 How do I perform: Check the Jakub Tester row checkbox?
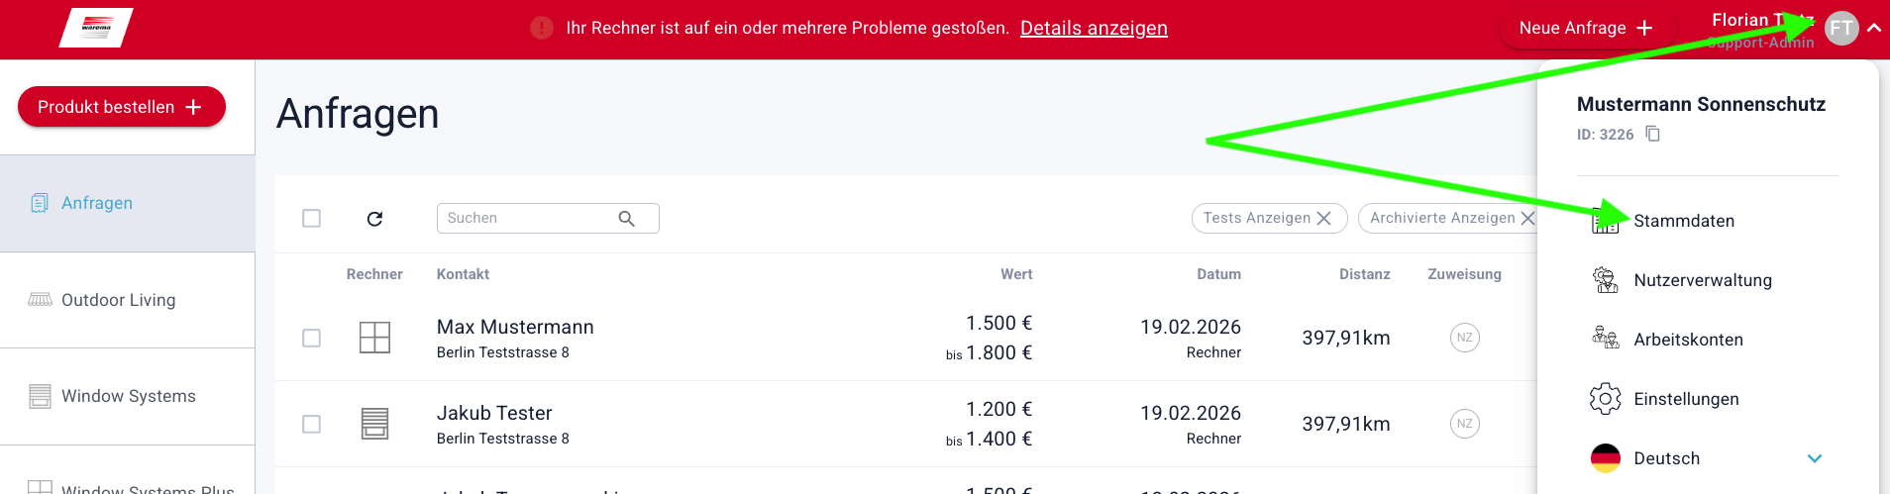pyautogui.click(x=311, y=424)
